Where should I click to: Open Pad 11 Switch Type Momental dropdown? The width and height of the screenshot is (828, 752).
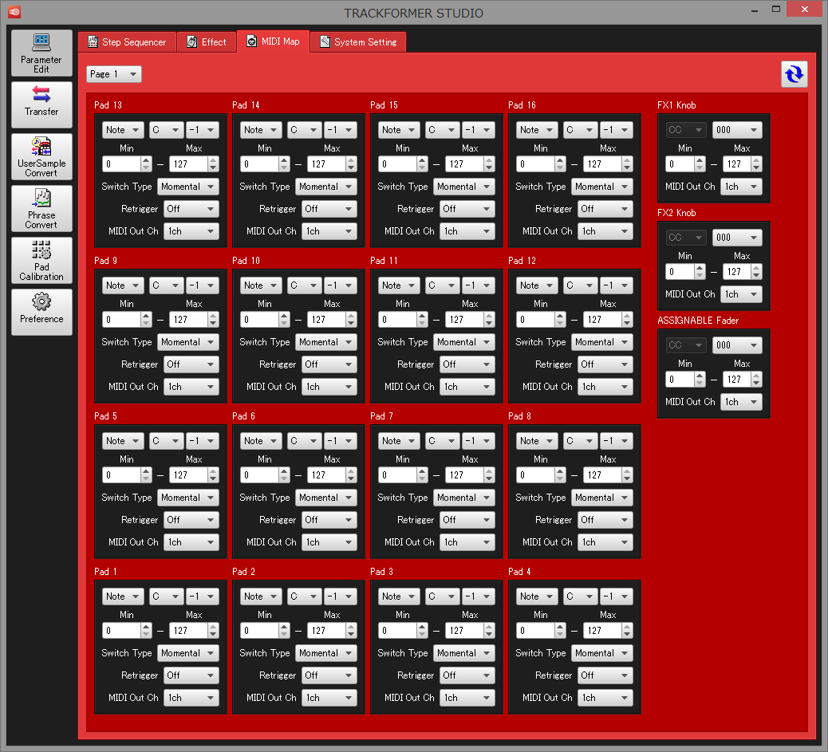click(x=464, y=342)
